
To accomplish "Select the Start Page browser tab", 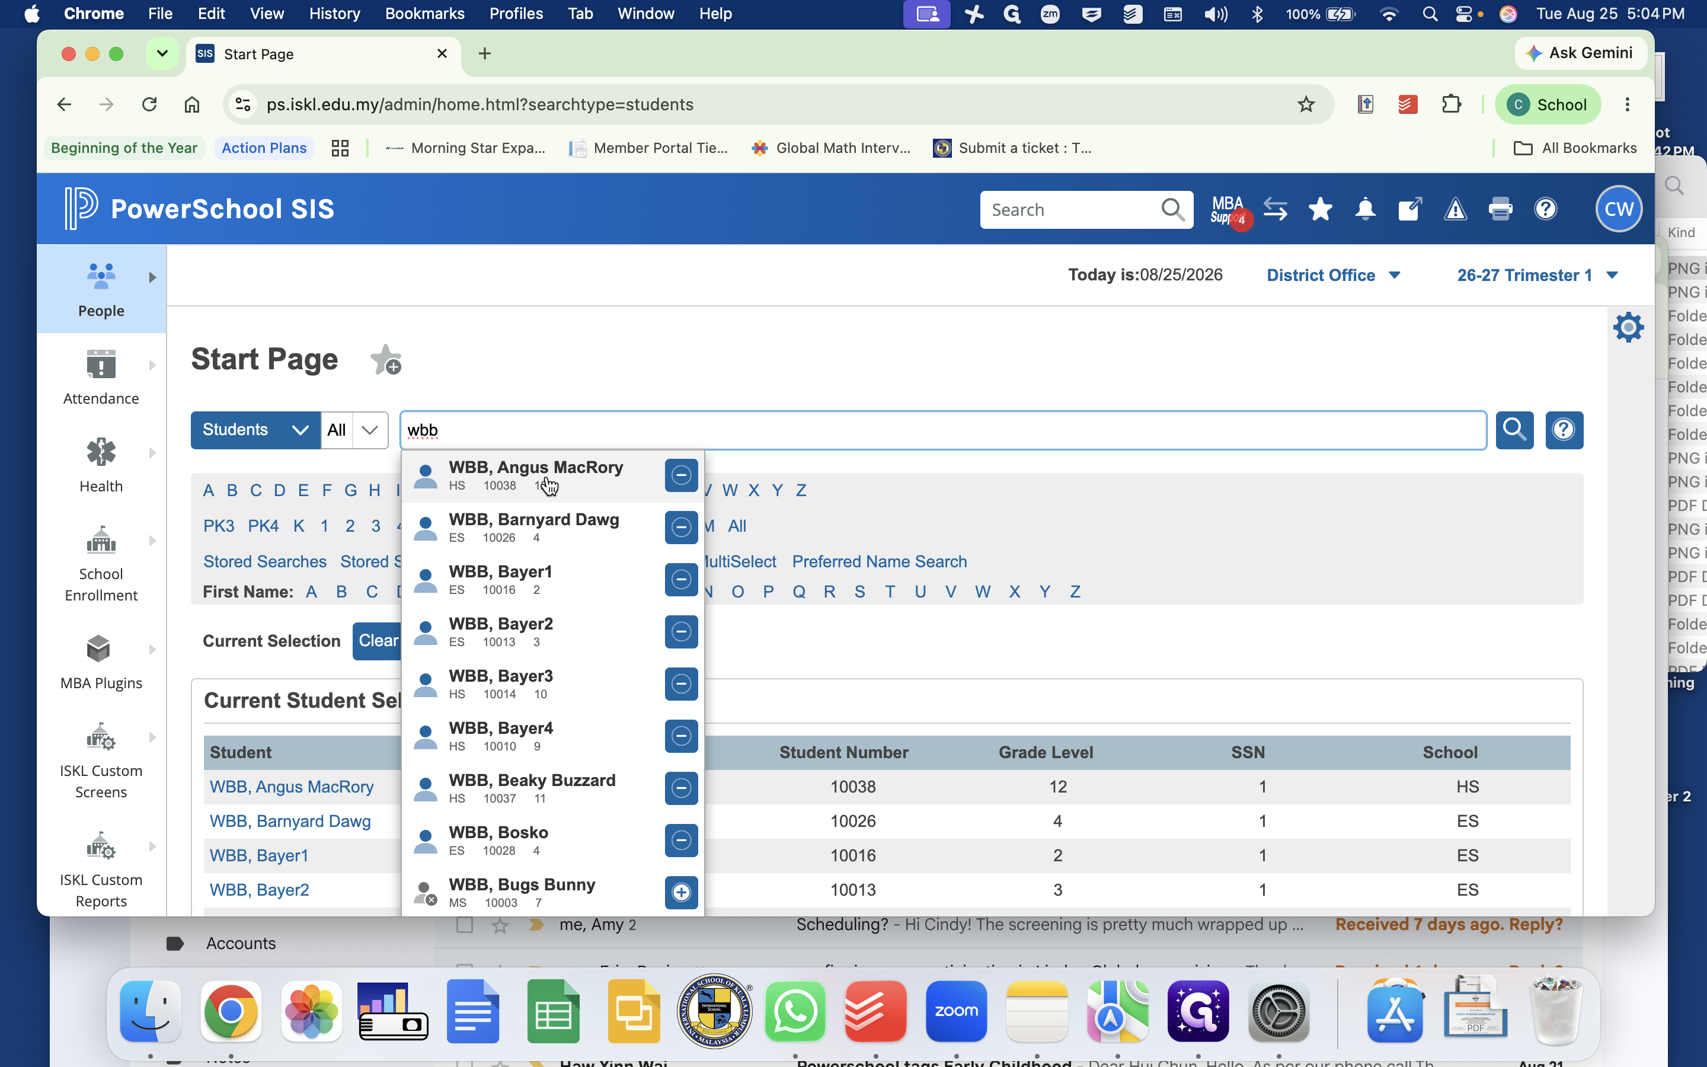I will point(324,55).
